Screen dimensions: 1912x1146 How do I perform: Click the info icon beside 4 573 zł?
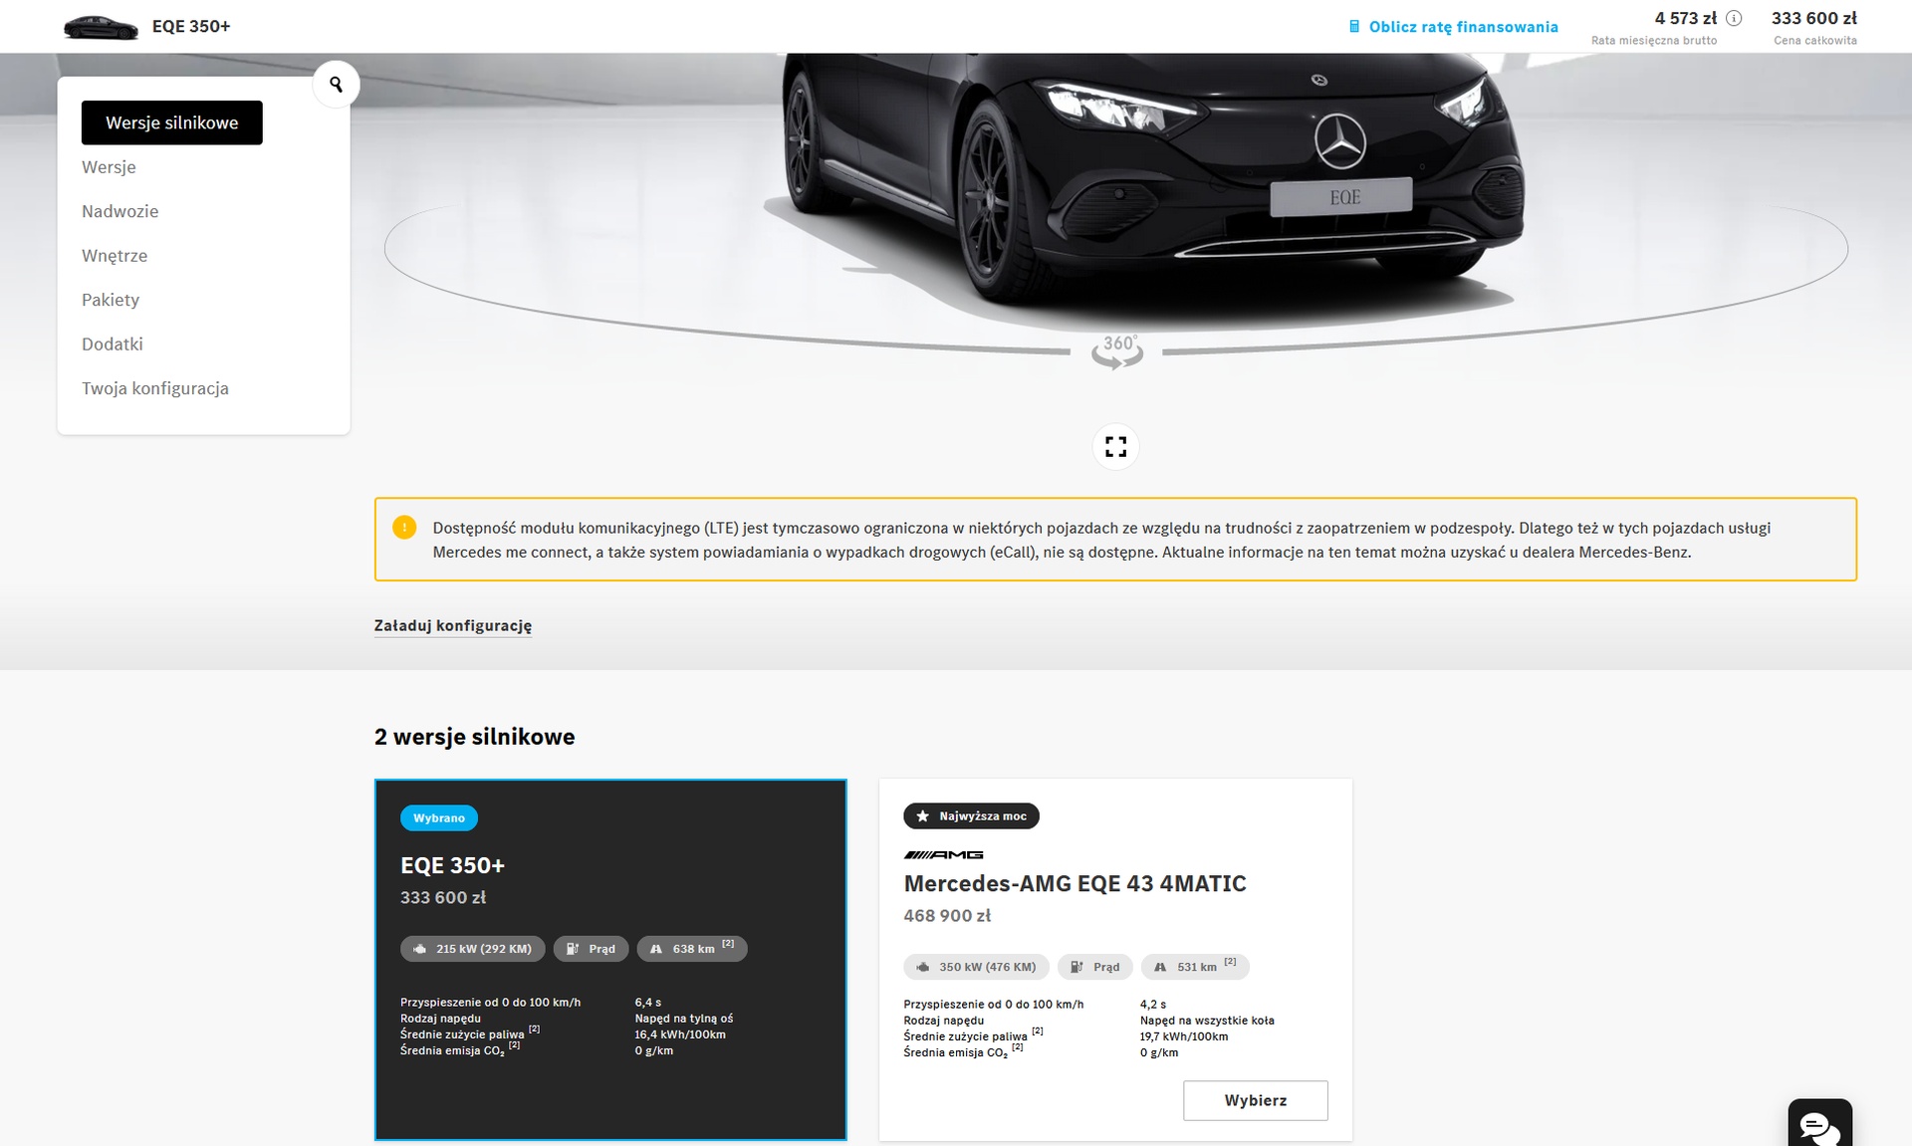[1734, 18]
